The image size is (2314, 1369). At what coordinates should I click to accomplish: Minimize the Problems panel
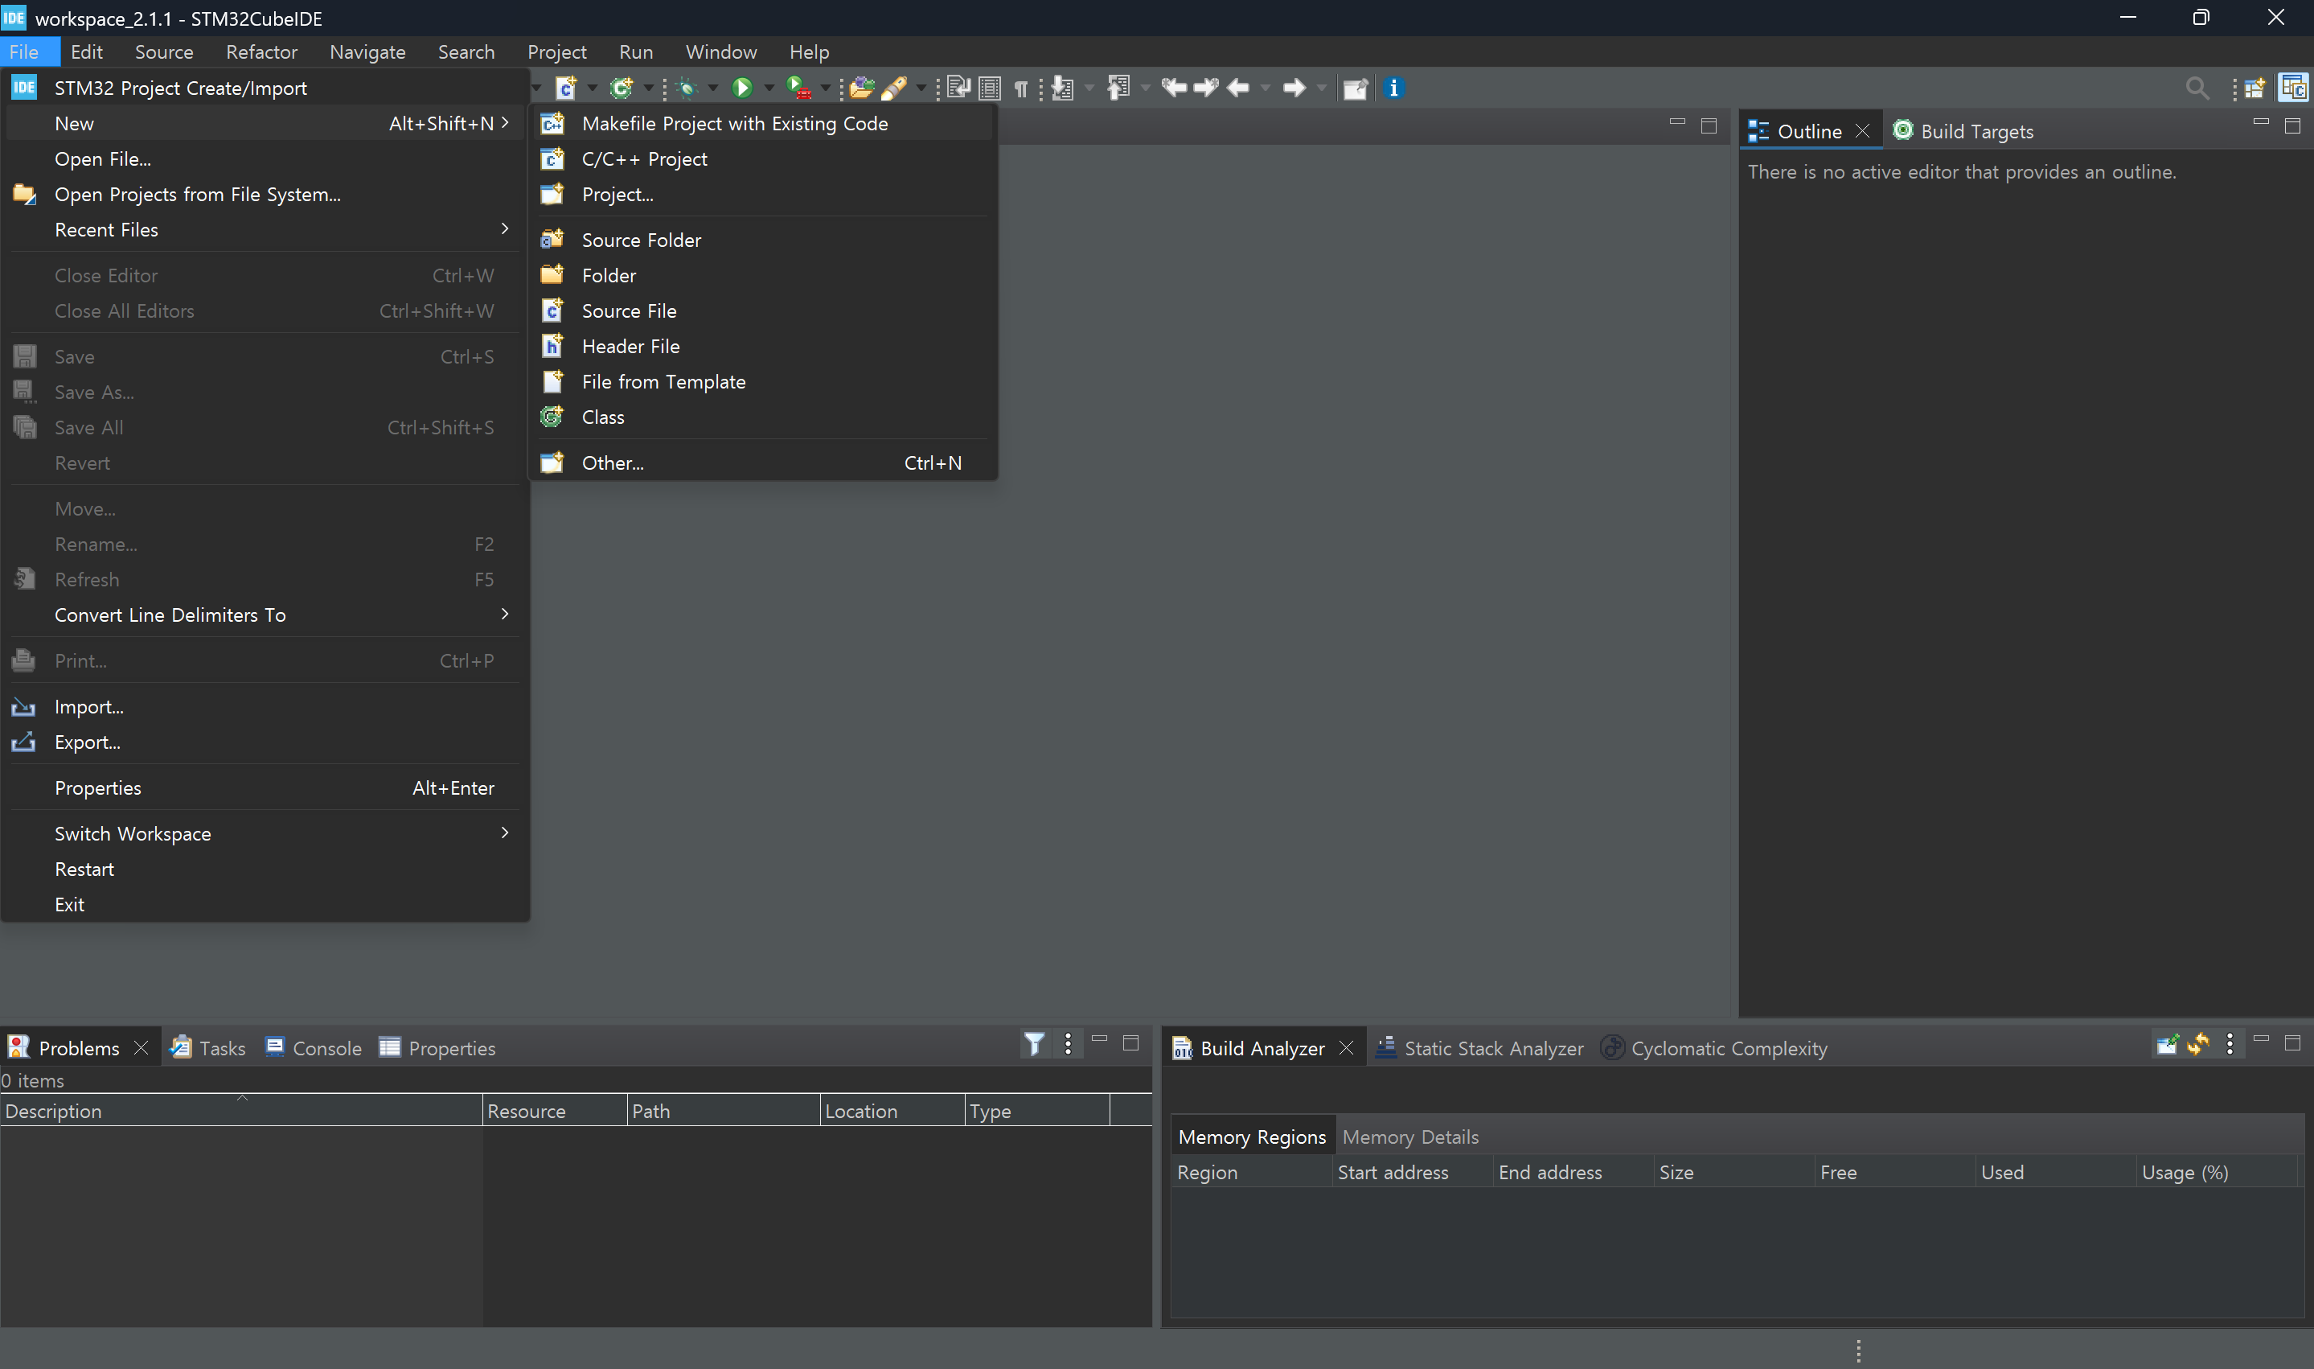coord(1099,1038)
